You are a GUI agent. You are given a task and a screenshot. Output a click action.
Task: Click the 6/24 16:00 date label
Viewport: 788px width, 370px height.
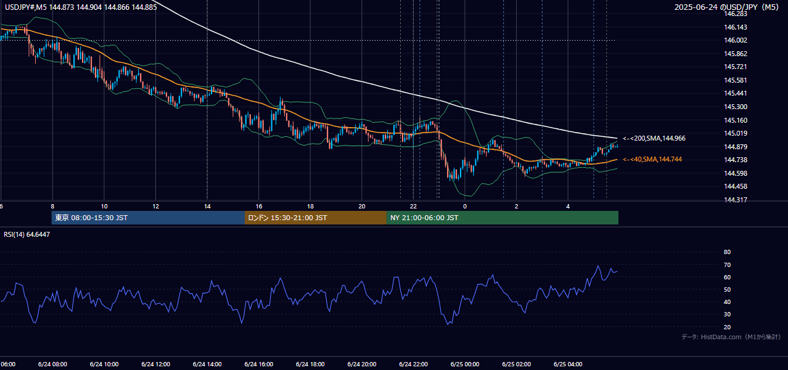(259, 364)
